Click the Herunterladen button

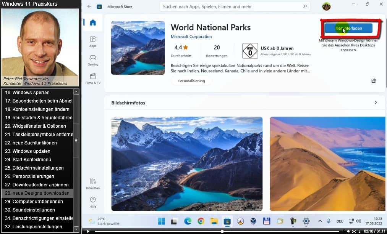[x=348, y=28]
